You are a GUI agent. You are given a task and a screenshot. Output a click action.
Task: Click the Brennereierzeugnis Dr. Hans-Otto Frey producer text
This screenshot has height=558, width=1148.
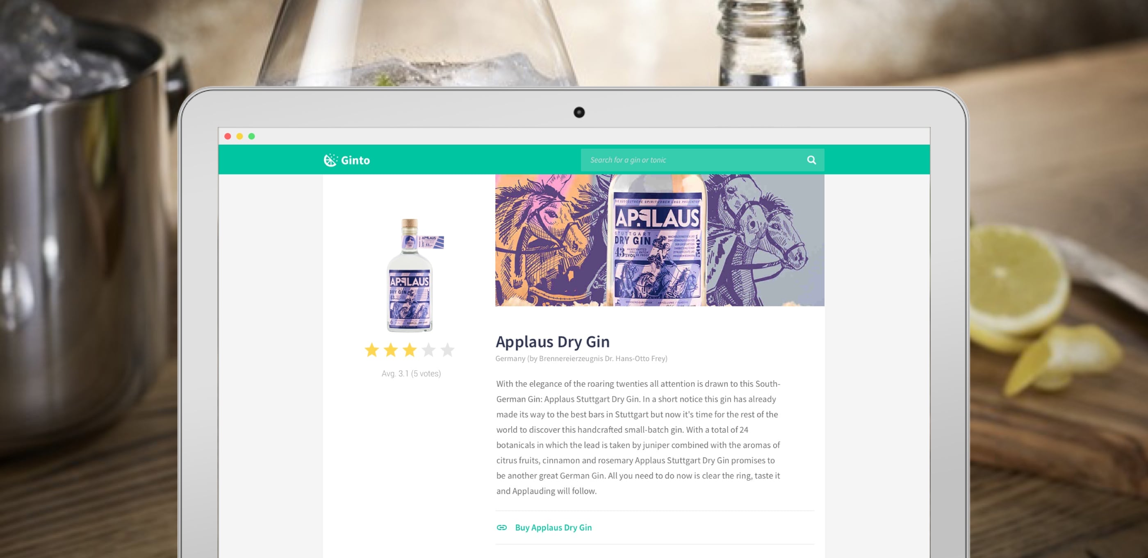(603, 358)
